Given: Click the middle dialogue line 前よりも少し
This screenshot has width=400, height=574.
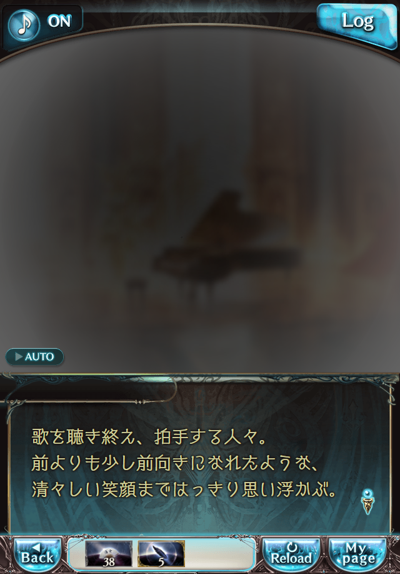Looking at the screenshot, I should click(176, 463).
